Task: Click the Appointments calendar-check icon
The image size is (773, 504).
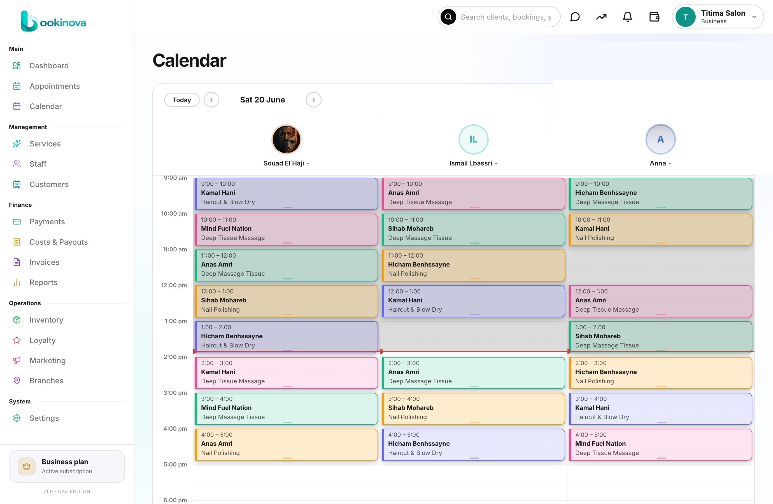Action: coord(17,86)
